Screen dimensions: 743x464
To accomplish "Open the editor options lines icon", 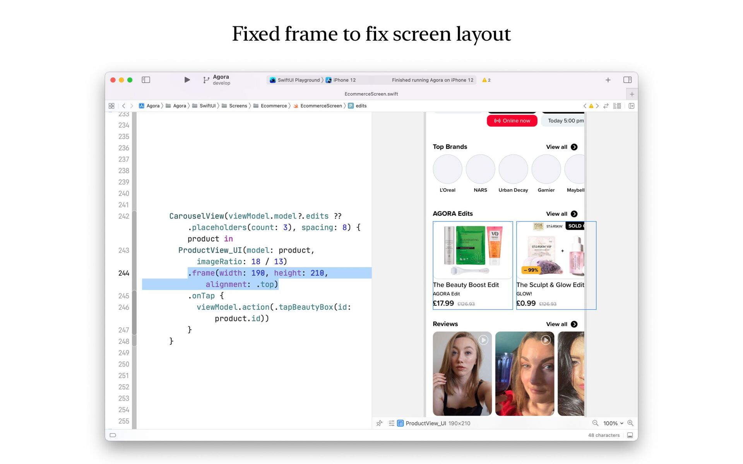I will [617, 106].
